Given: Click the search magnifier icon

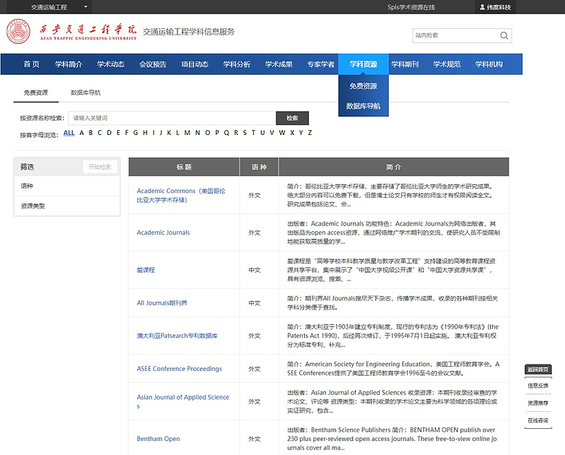Looking at the screenshot, I should pyautogui.click(x=504, y=35).
